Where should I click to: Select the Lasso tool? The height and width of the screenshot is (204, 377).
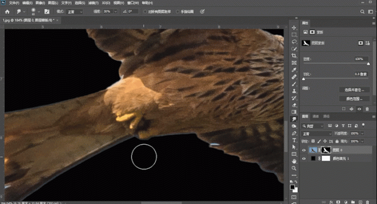(x=294, y=42)
